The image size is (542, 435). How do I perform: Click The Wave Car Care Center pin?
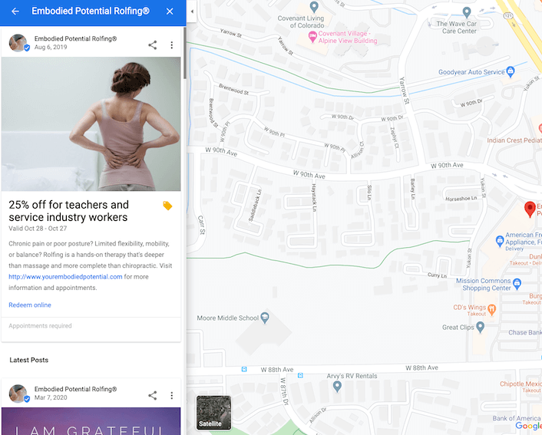pyautogui.click(x=467, y=12)
